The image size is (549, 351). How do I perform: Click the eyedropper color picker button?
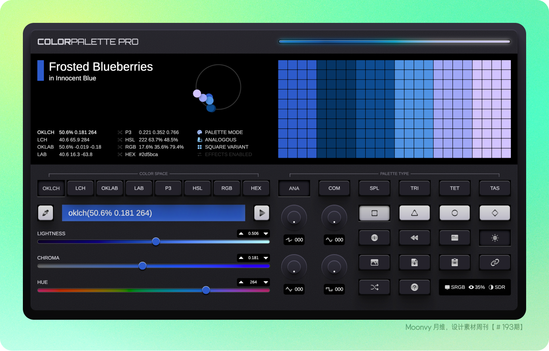[x=45, y=213]
